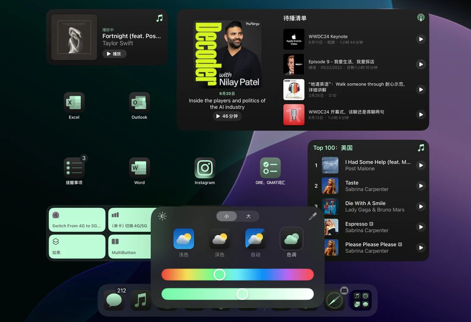The height and width of the screenshot is (322, 471).
Task: Select the 自动 automatic icon style
Action: (x=256, y=239)
